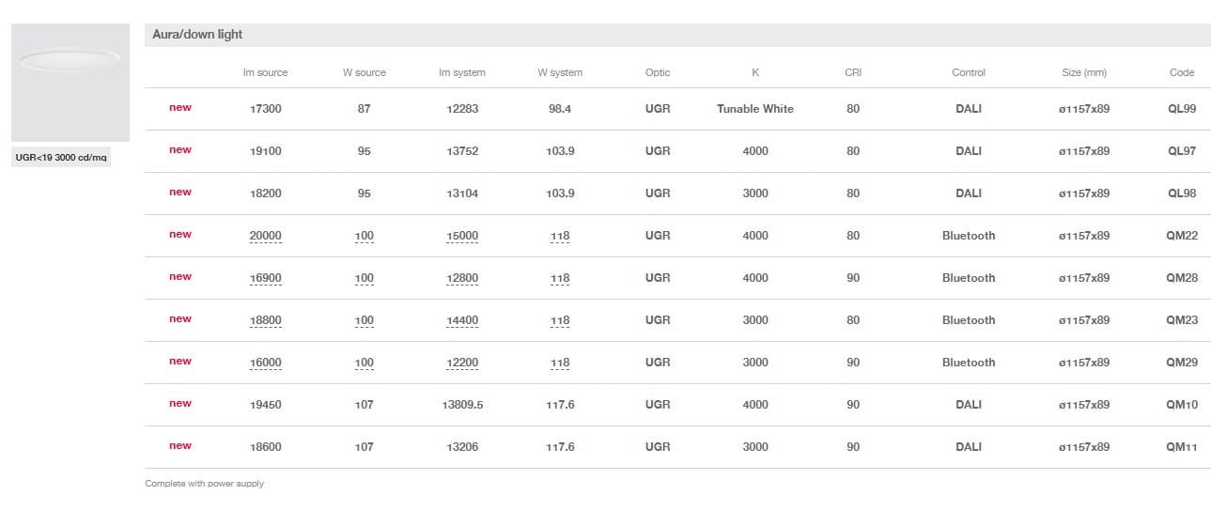Select product code QM28
Image resolution: width=1211 pixels, height=526 pixels.
(x=1181, y=278)
